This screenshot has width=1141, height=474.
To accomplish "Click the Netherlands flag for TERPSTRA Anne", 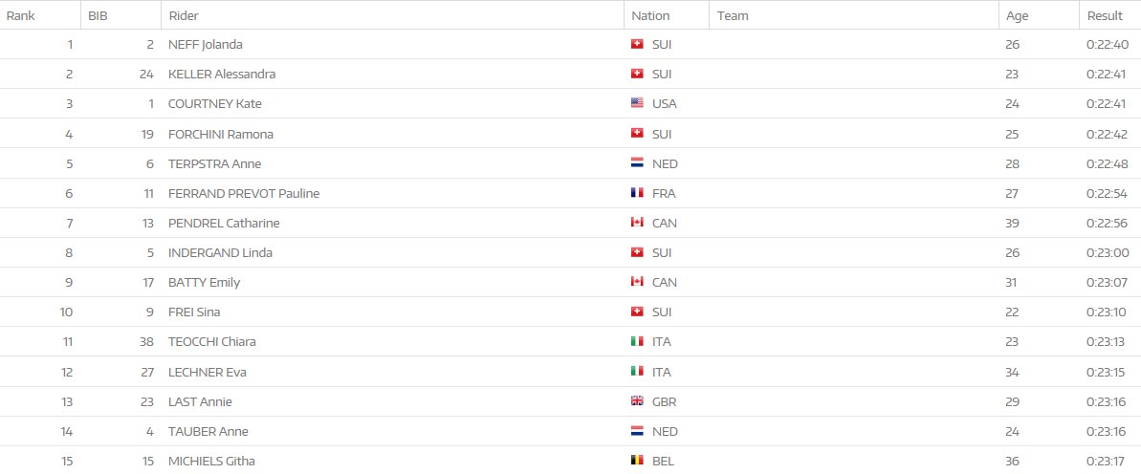I will (x=637, y=163).
